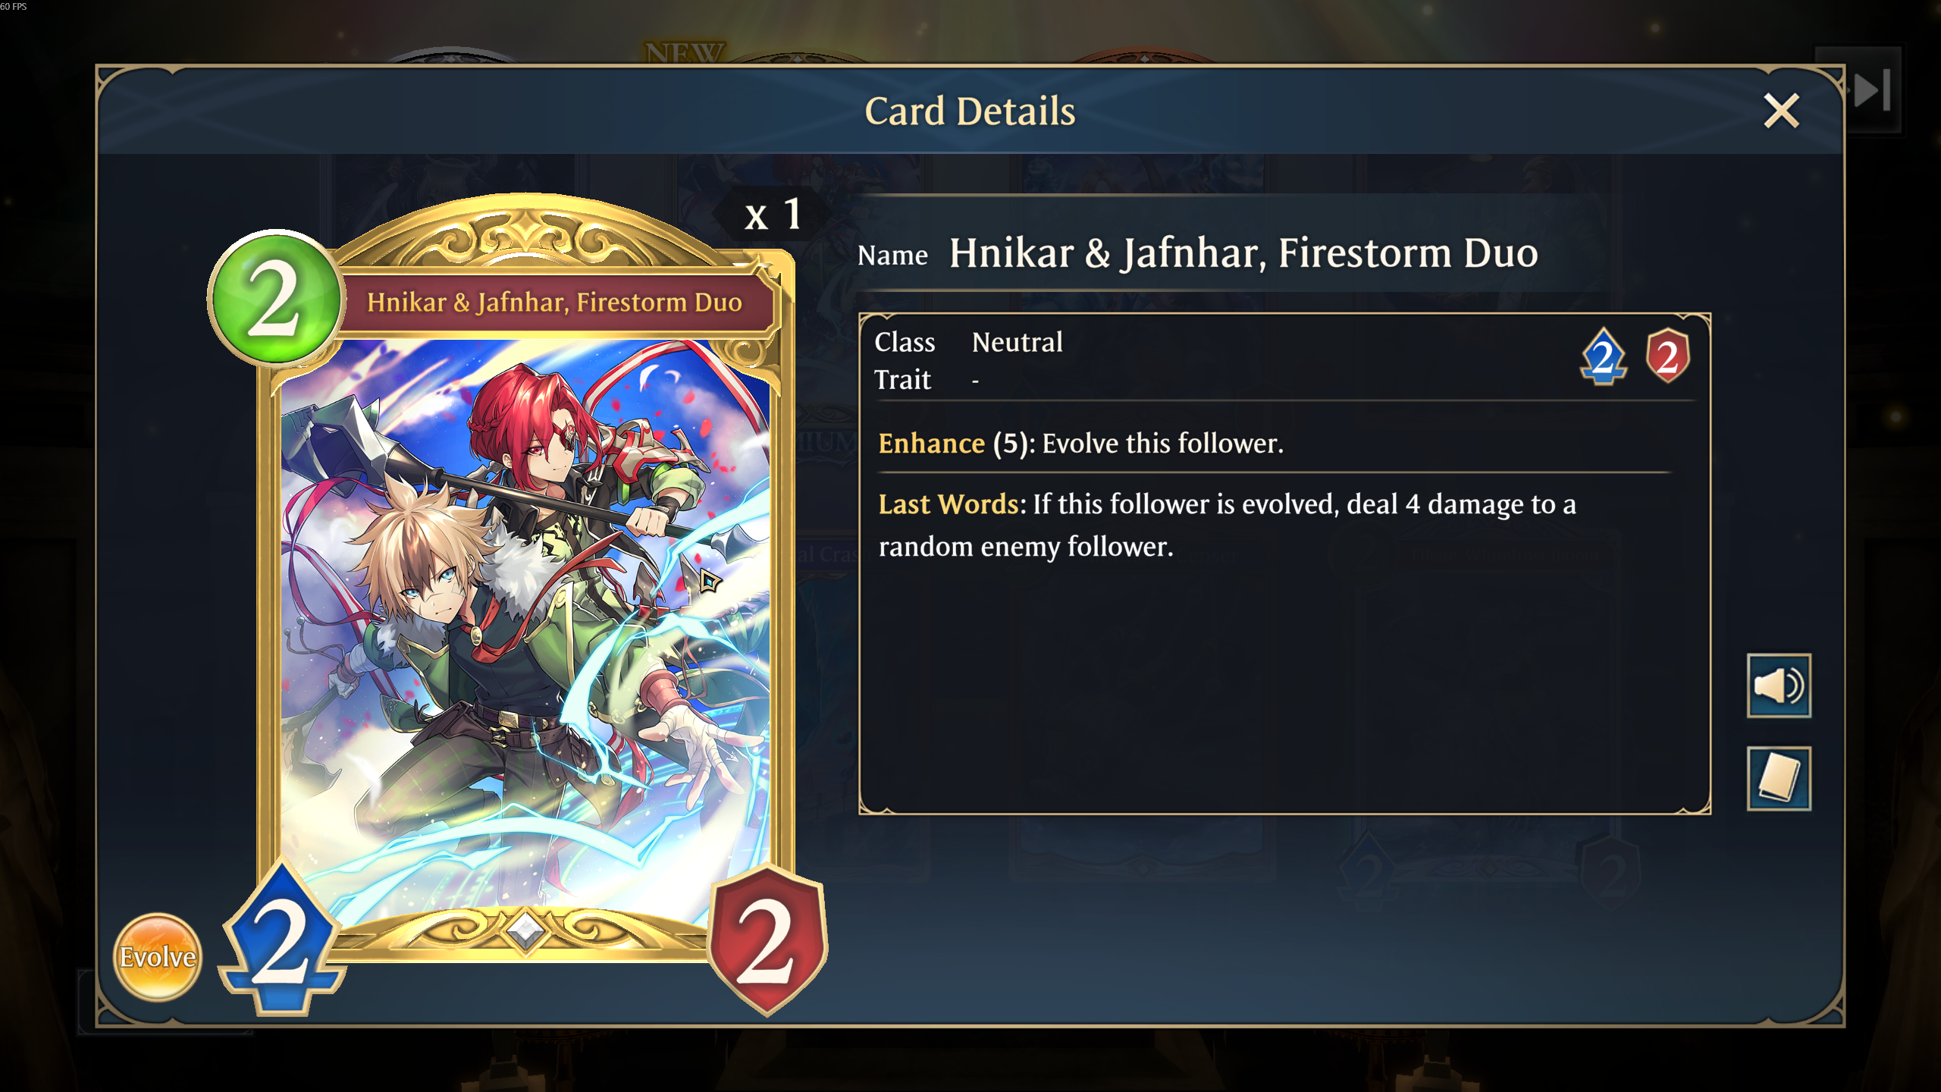
Task: Skip forward with the next arrow icon
Action: (1872, 89)
